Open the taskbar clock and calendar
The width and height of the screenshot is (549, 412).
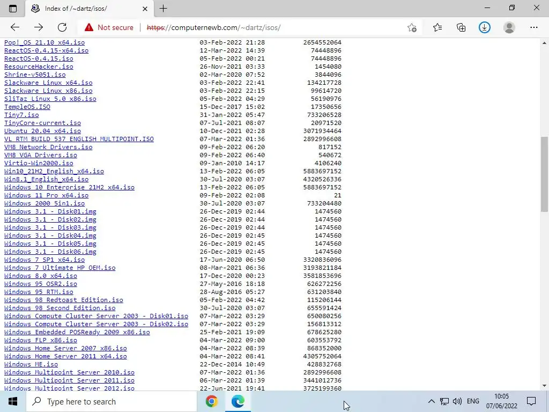pyautogui.click(x=501, y=401)
